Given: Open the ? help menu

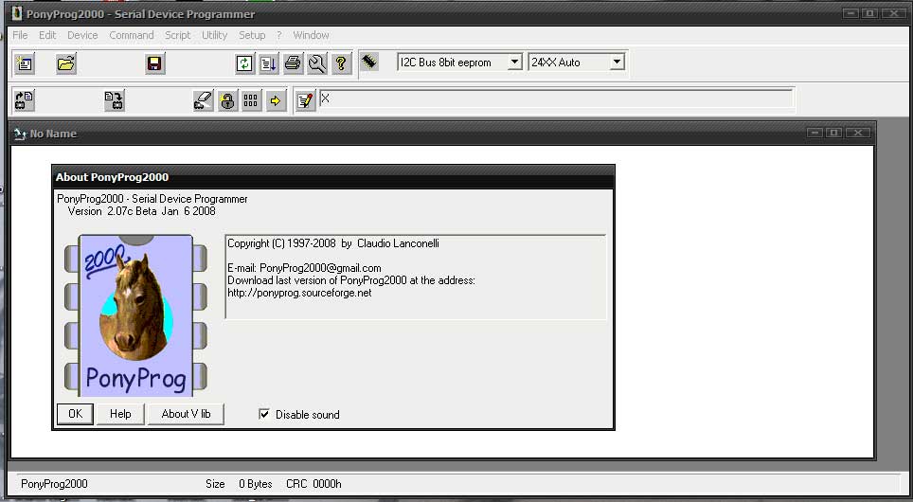Looking at the screenshot, I should [278, 35].
